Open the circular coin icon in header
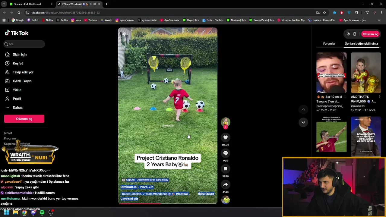The image size is (386, 217). [348, 34]
